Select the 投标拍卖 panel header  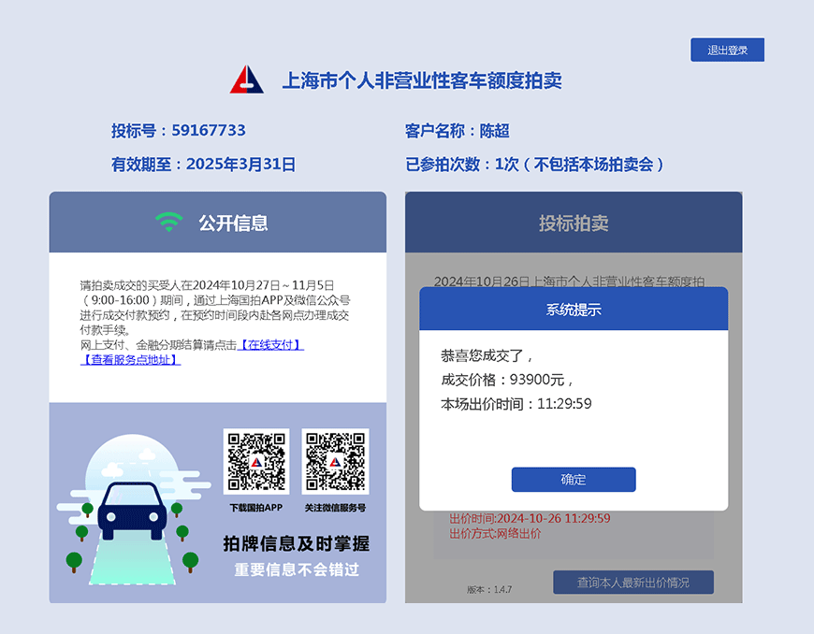574,223
